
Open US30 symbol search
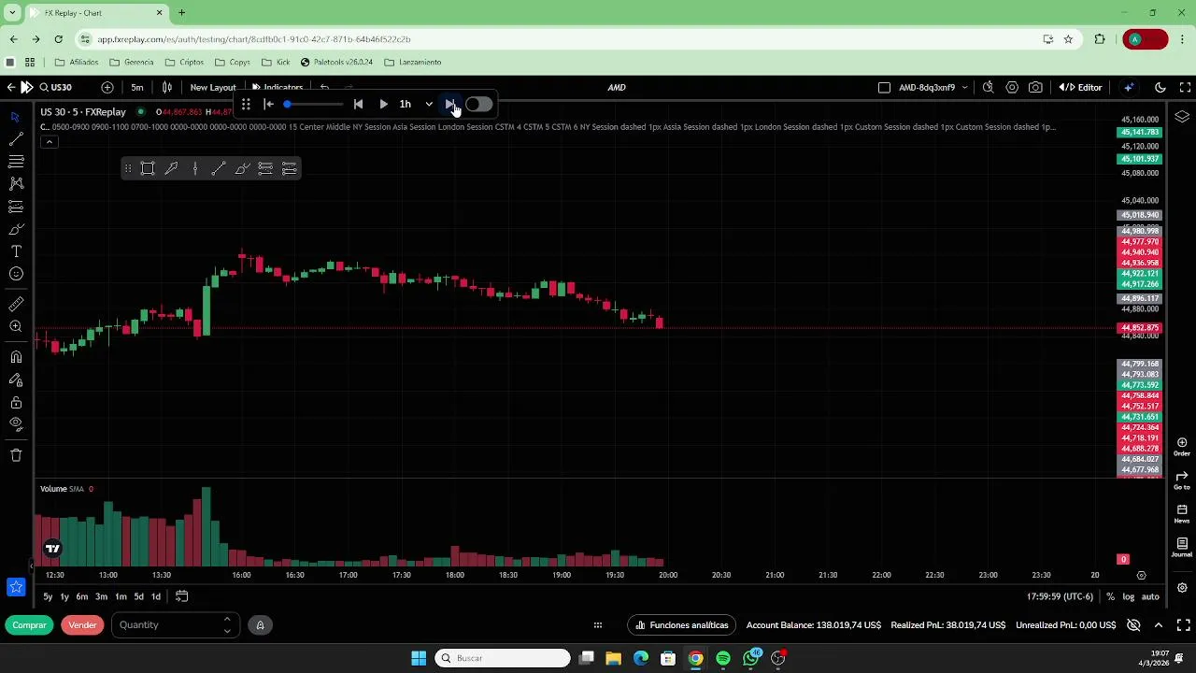click(55, 87)
